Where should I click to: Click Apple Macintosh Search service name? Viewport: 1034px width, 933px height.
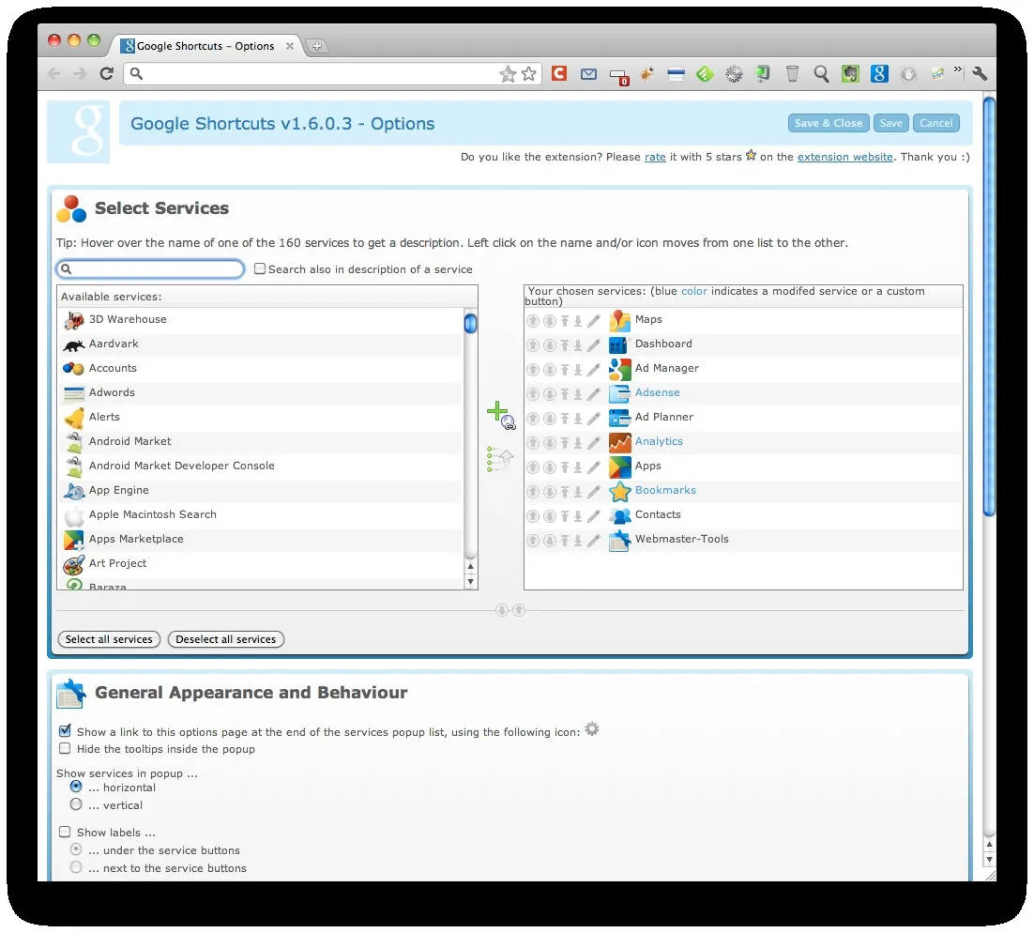(152, 514)
